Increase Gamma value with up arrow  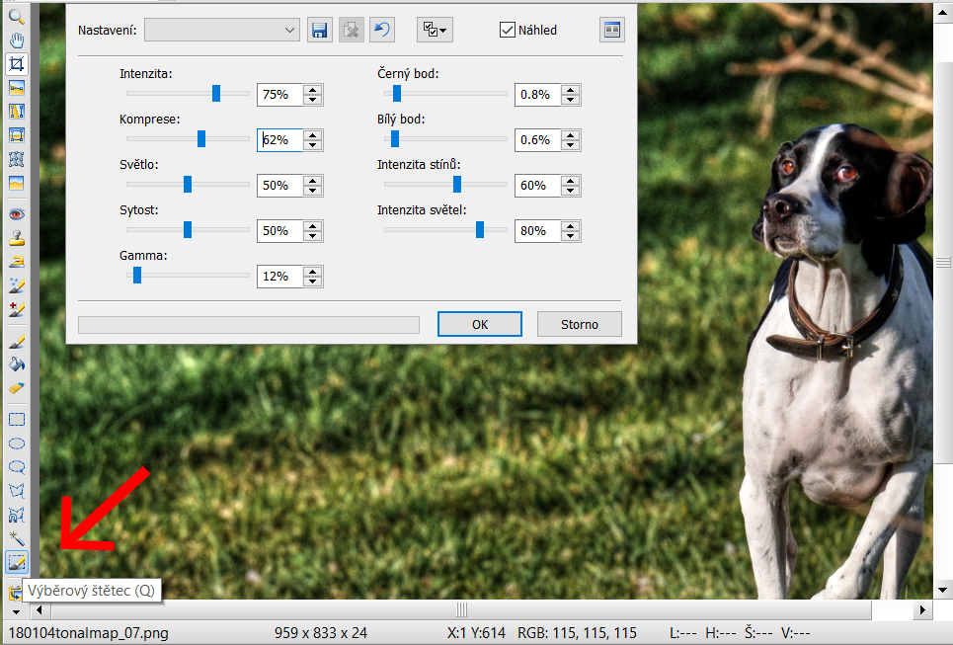(313, 271)
